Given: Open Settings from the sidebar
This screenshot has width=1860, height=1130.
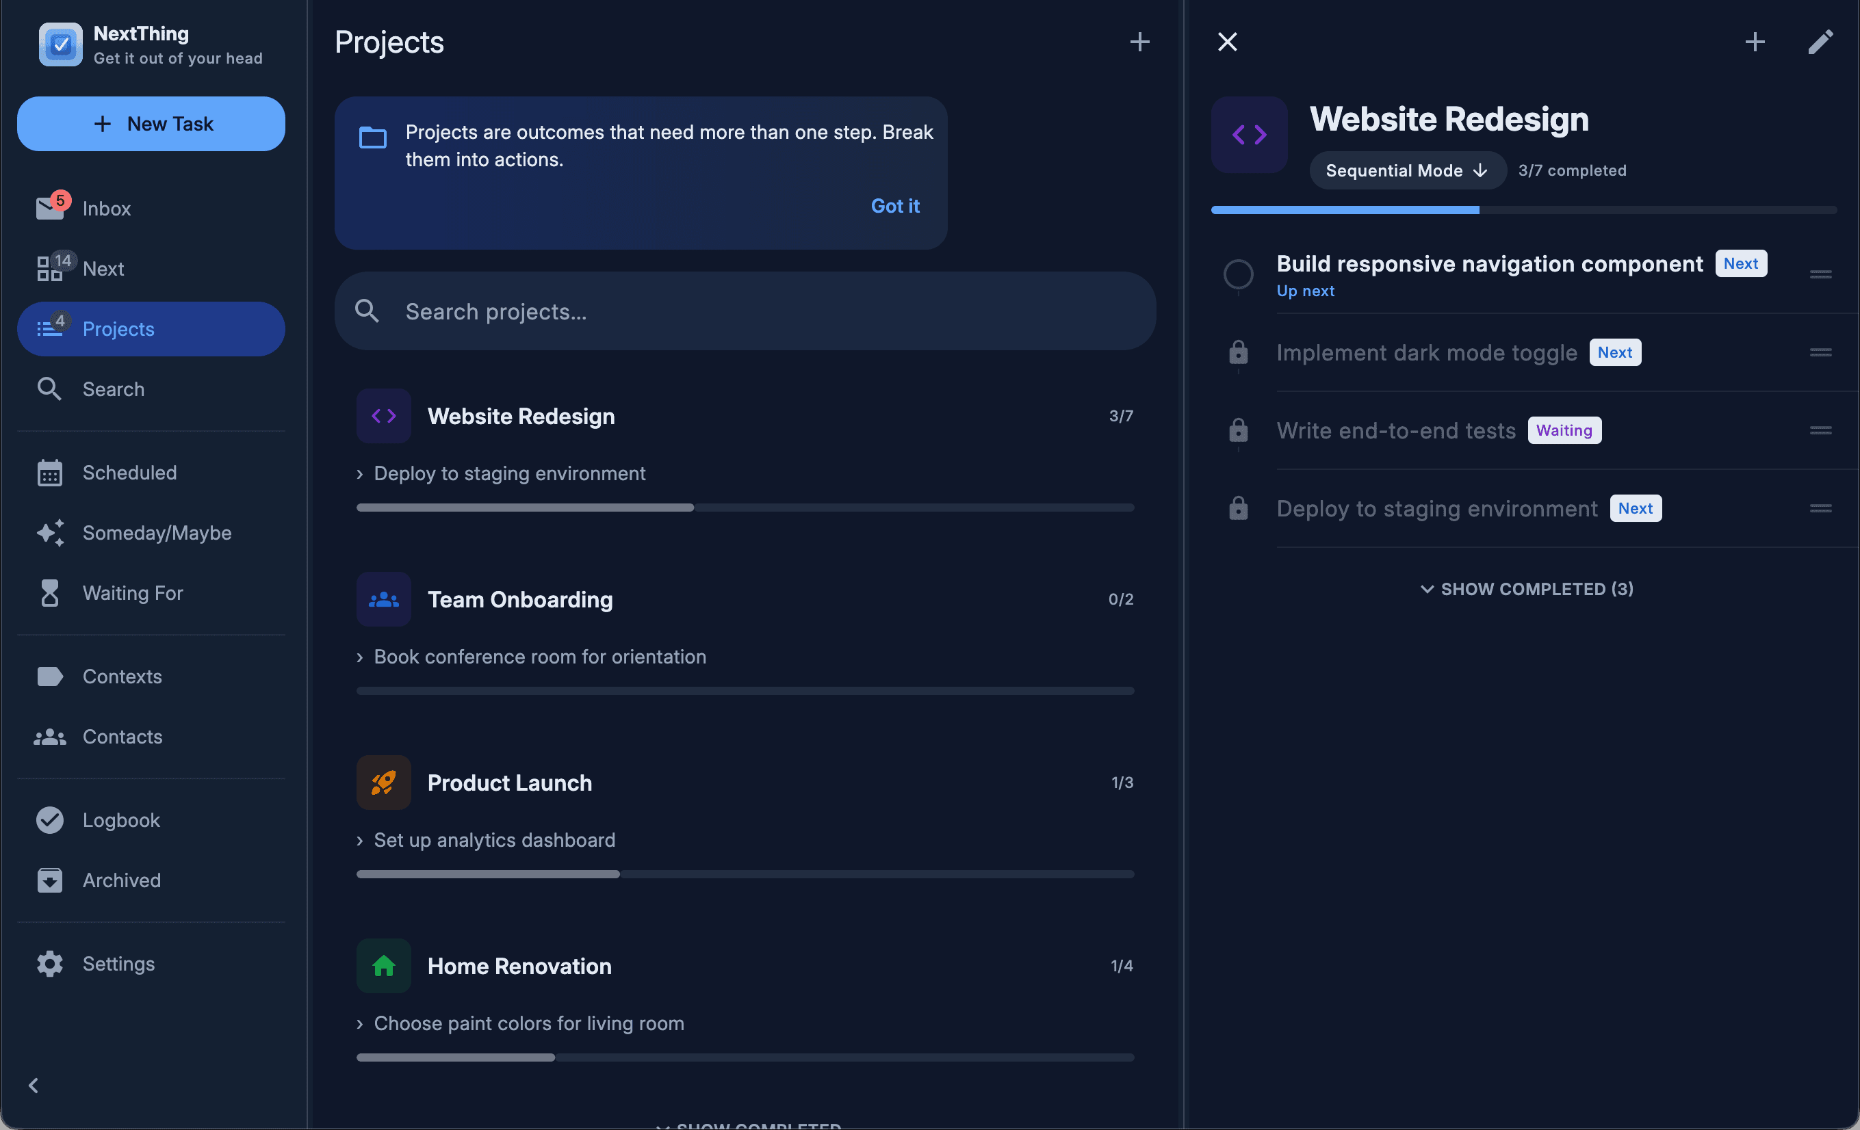Looking at the screenshot, I should (118, 963).
